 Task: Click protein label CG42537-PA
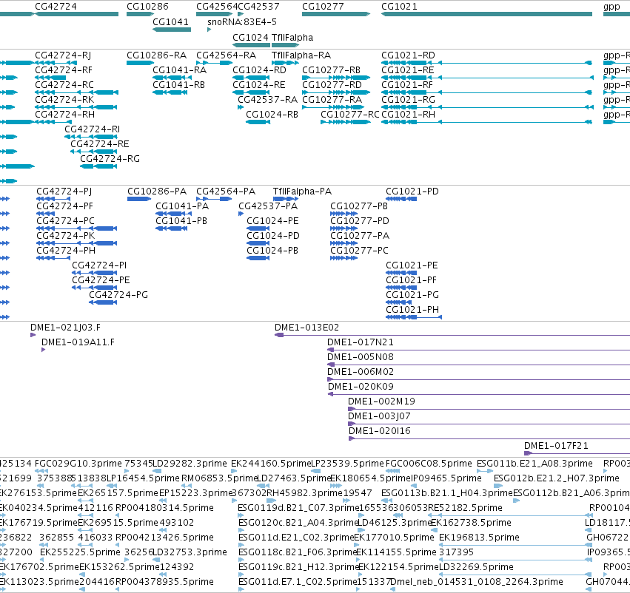click(268, 206)
